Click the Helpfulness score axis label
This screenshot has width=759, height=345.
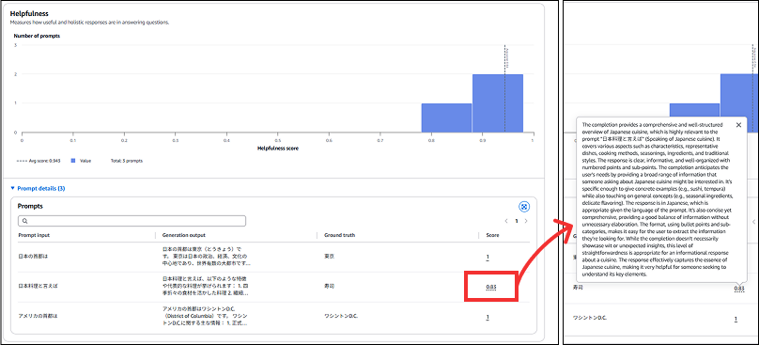coord(277,149)
